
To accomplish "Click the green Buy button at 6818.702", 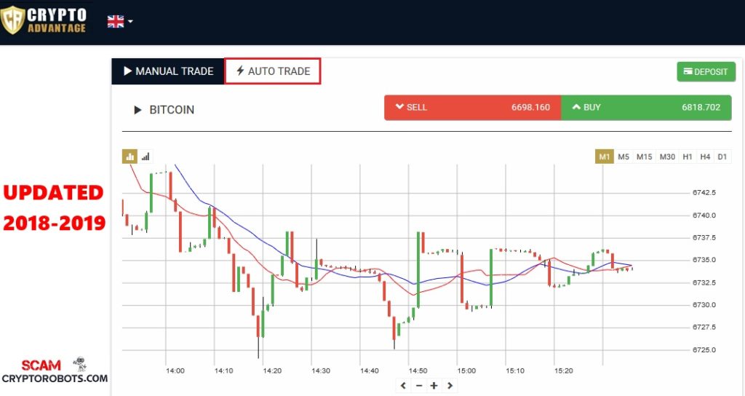I will point(646,108).
